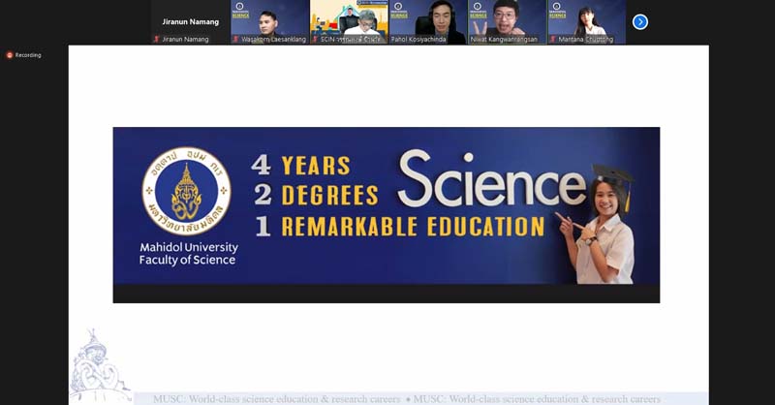775x405 pixels.
Task: Select the SCIN participant's video thumbnail
Action: click(349, 21)
